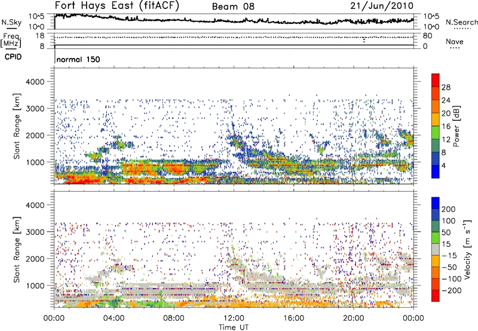Click the '200' value on Velocity colorbar
The width and height of the screenshot is (478, 331).
pos(449,209)
